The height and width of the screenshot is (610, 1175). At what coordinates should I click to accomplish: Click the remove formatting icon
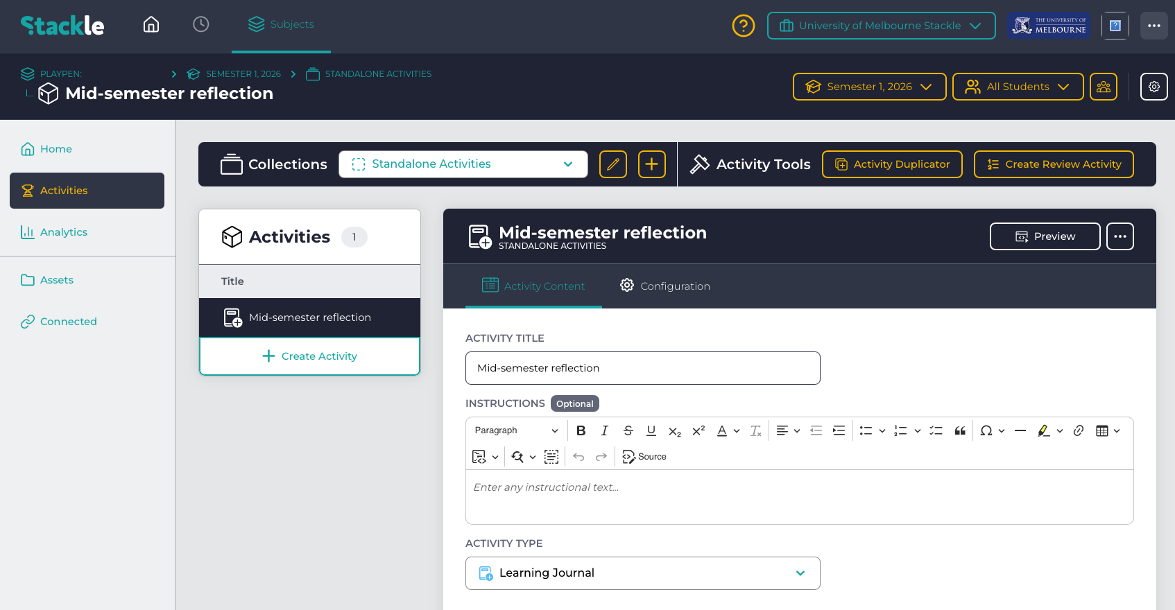click(x=756, y=430)
